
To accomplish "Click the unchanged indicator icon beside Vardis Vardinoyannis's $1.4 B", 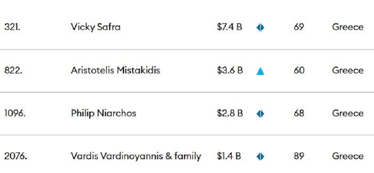I will click(260, 157).
